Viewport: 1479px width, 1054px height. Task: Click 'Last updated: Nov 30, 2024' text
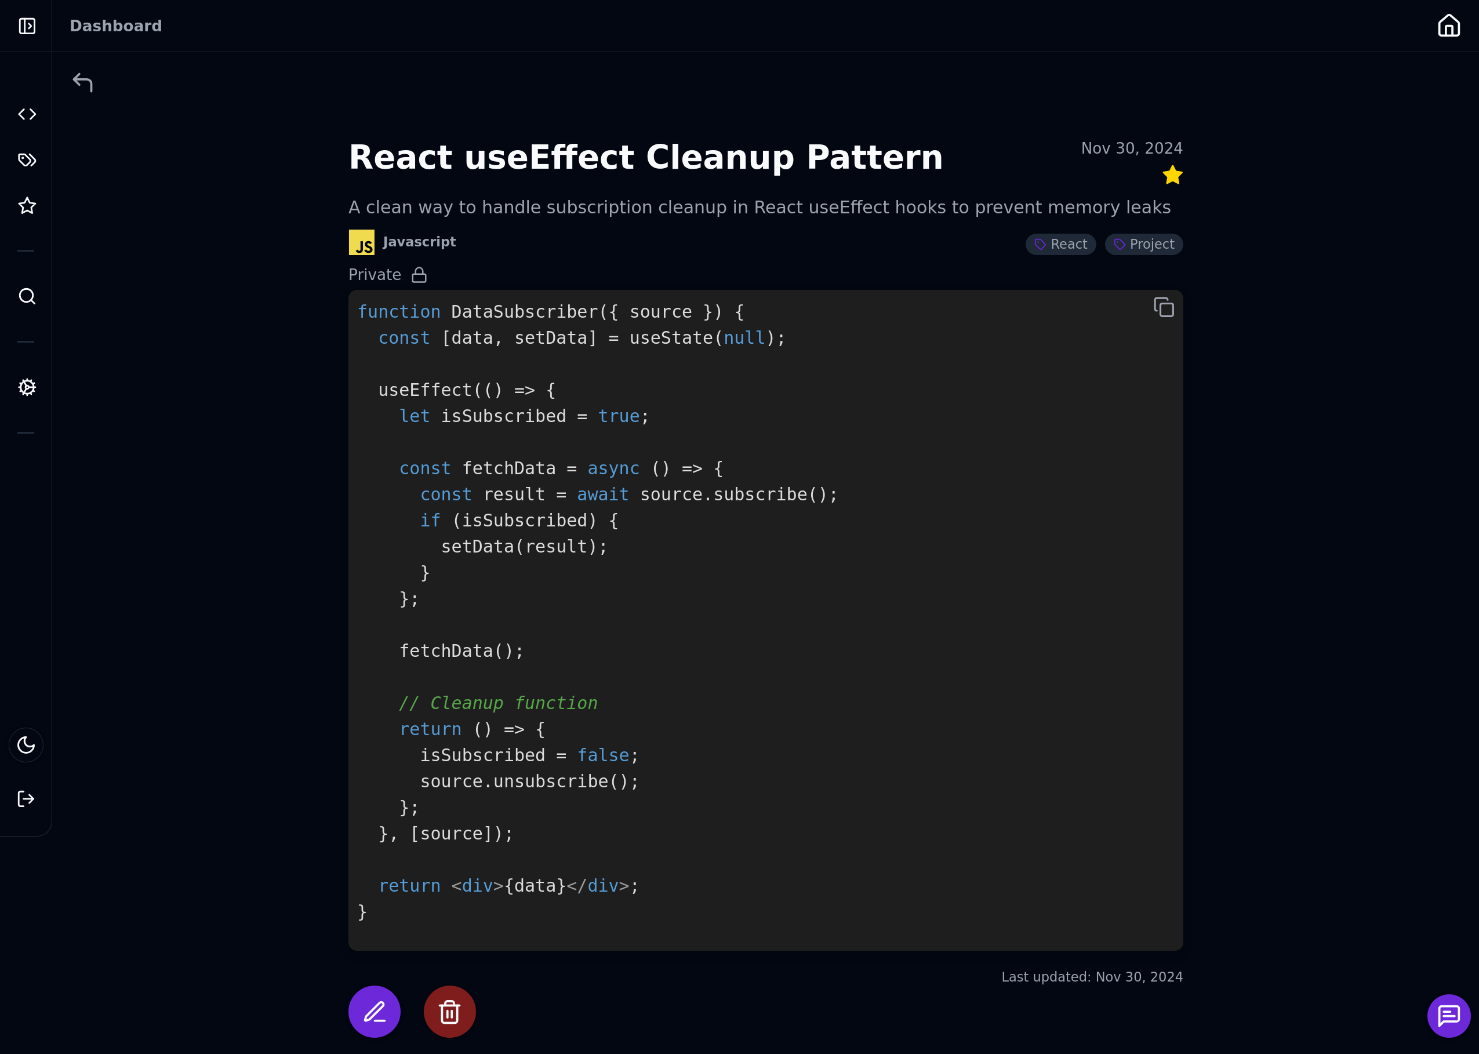[x=1092, y=977]
